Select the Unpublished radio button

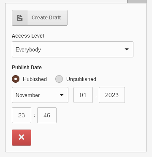[59, 79]
